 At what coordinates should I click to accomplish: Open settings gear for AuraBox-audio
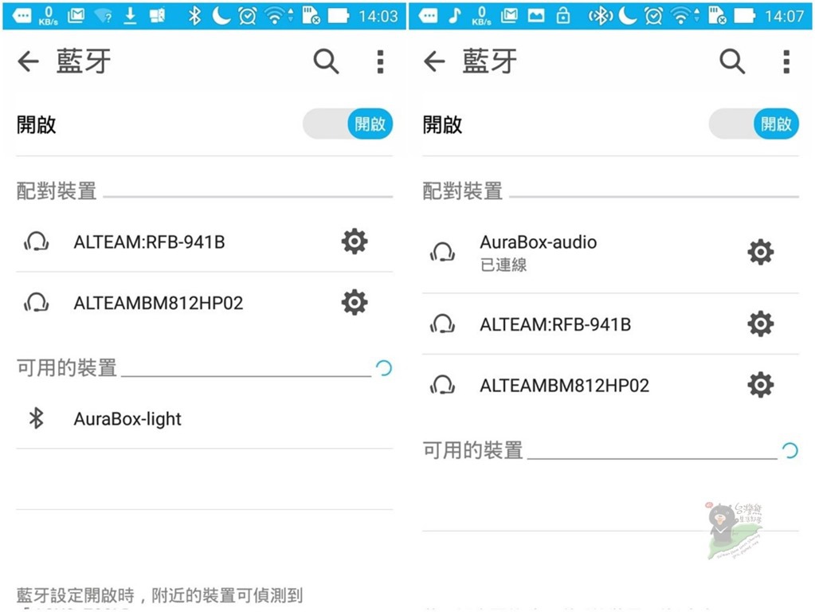pyautogui.click(x=760, y=252)
